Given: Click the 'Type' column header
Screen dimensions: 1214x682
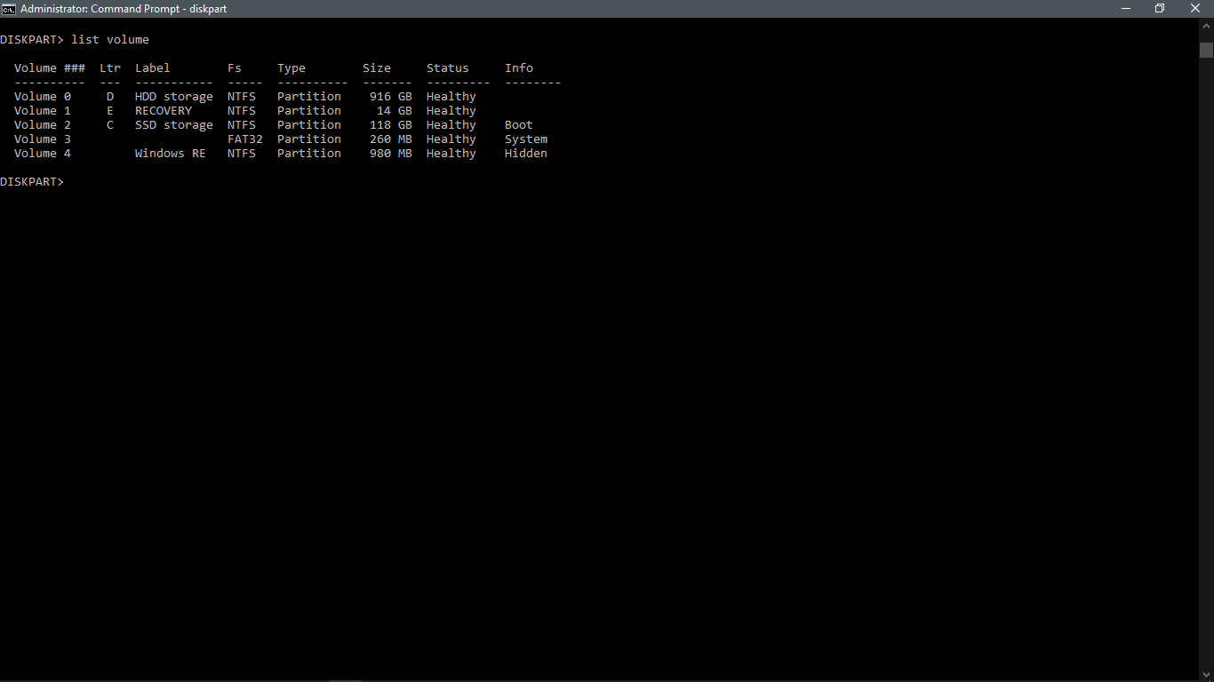Looking at the screenshot, I should 292,68.
